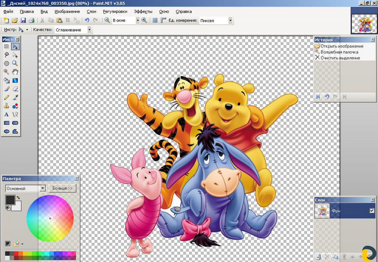Click the Paste clipboard icon
This screenshot has width=378, height=262.
pos(59,20)
